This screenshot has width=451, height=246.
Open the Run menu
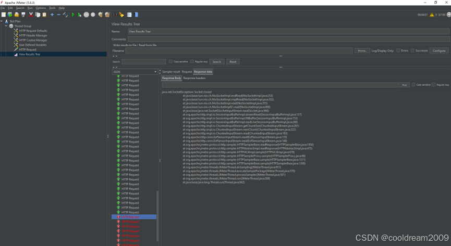tap(30, 8)
